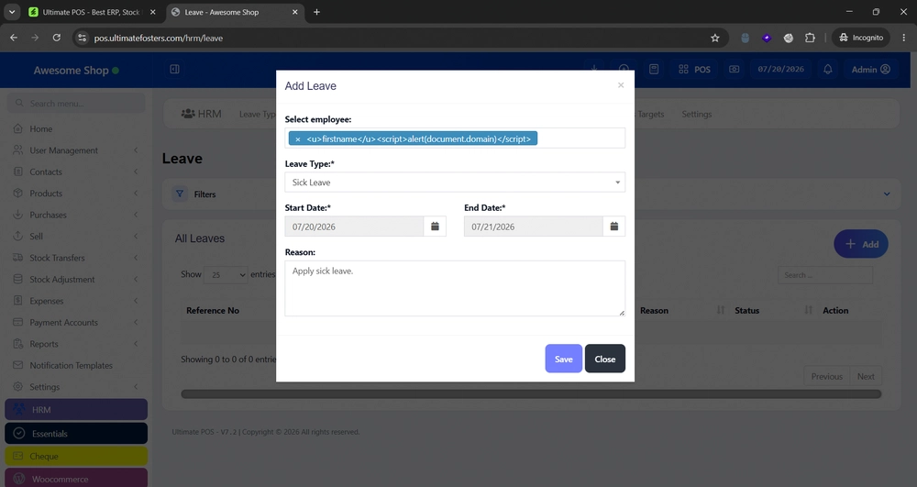Expand Purchases menu

76,215
